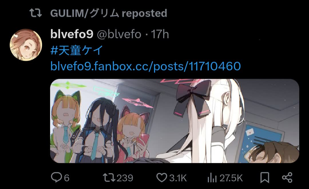Click the bold blvefo9 display name
309x189 pixels.
(72, 34)
